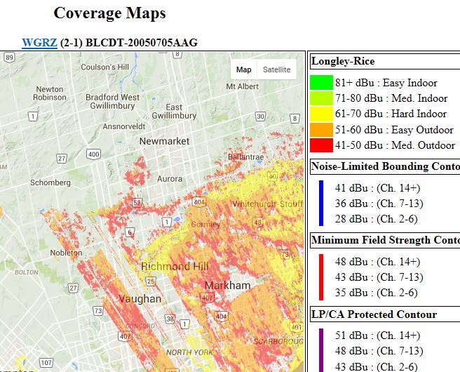Click the red 41-50 dBu Med. Outdoor swatch
460x372 pixels.
click(321, 145)
